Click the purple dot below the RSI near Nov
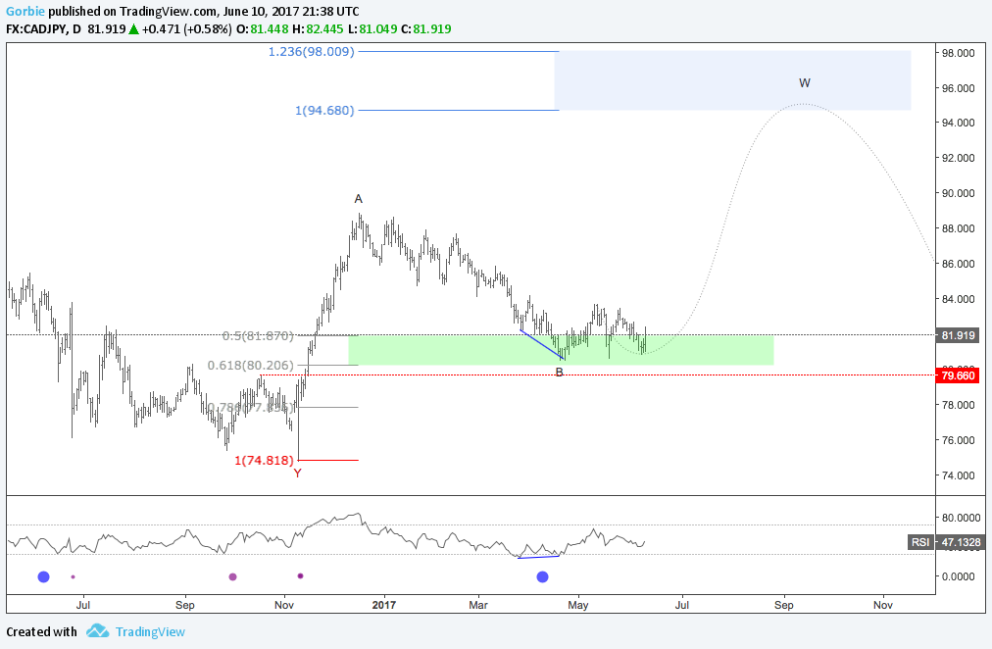The height and width of the screenshot is (649, 992). click(301, 575)
